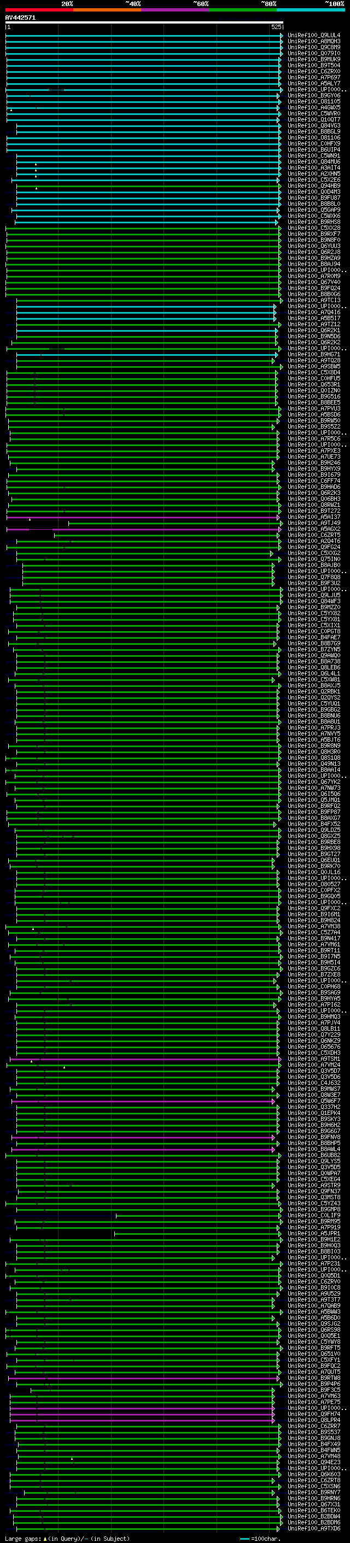Select hit UniRef100_C6ZRX0

coord(313,71)
